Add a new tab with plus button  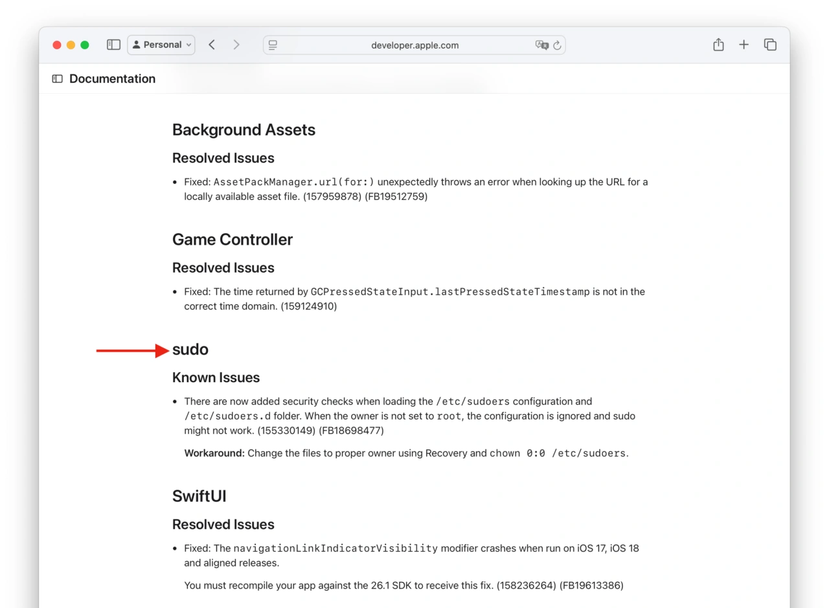tap(744, 45)
